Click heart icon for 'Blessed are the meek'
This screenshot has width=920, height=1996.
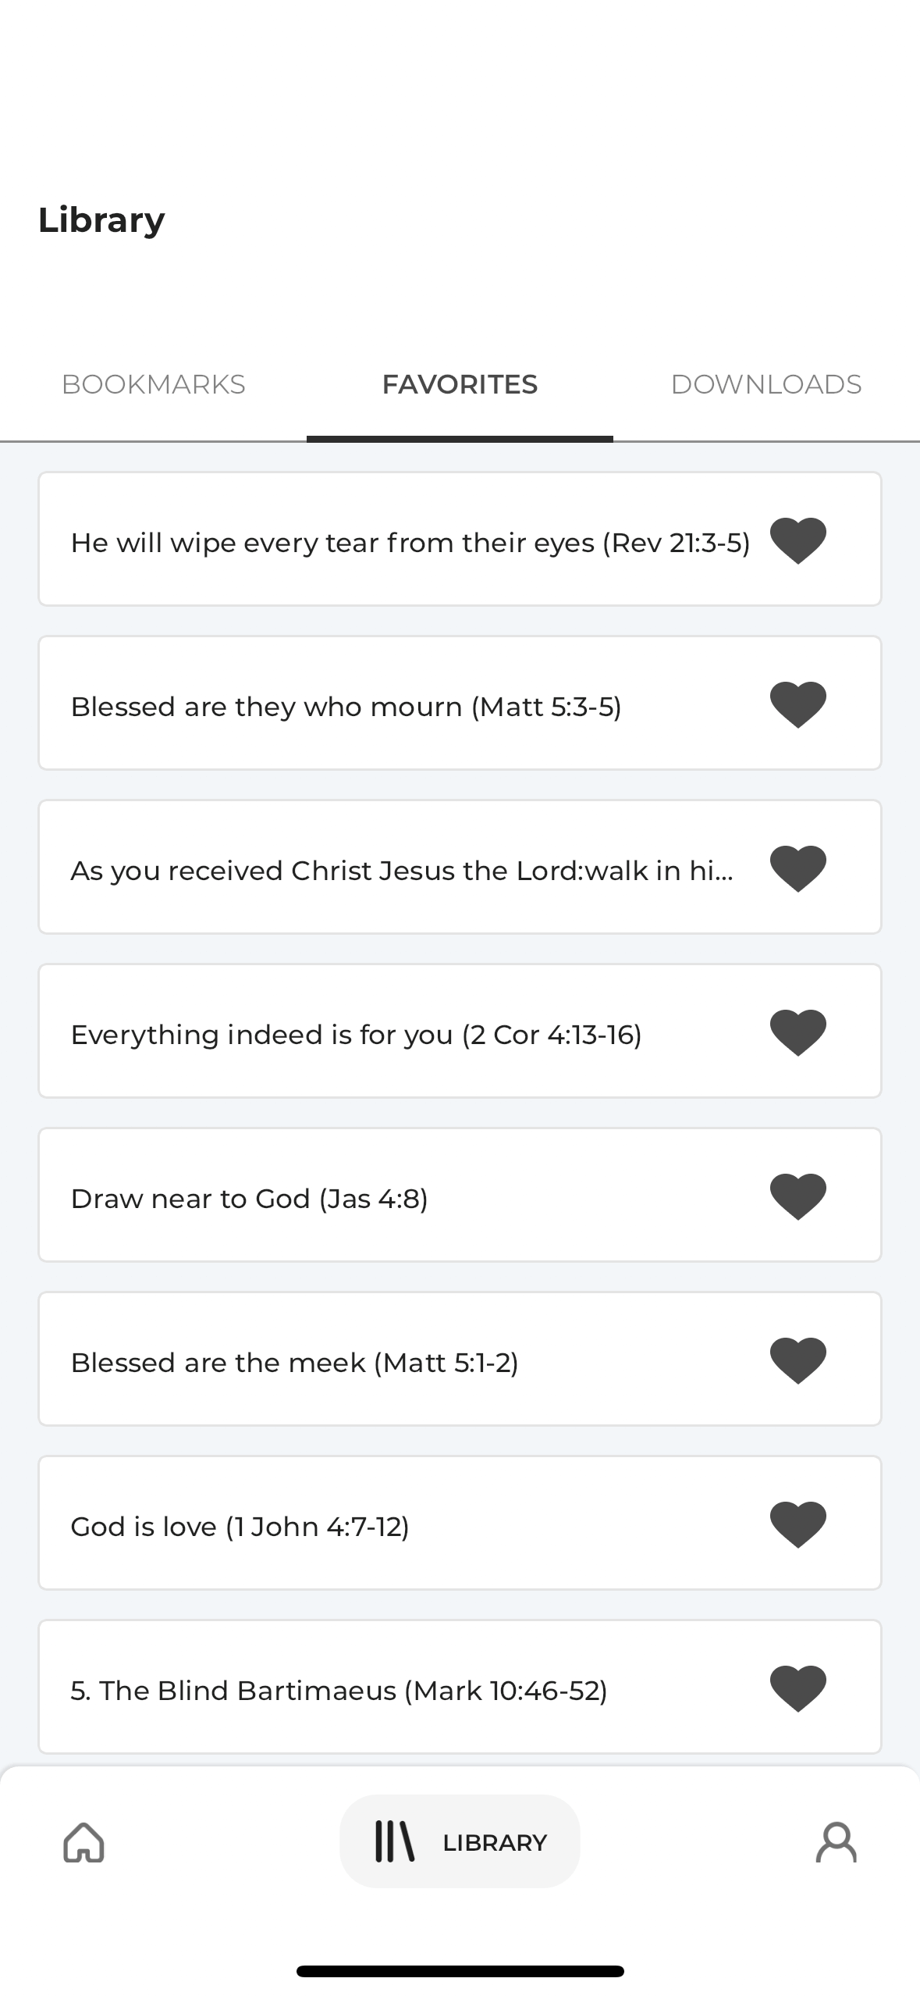pyautogui.click(x=797, y=1360)
